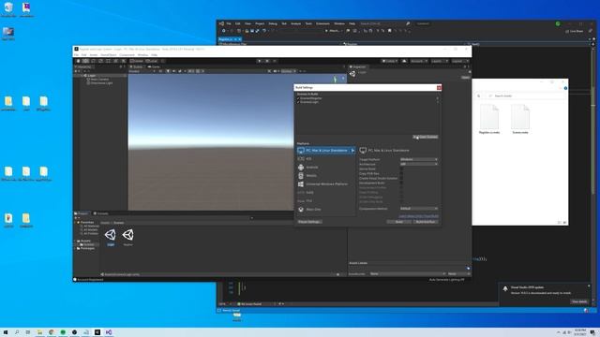600x337 pixels.
Task: Click the Unity scene orientation gizmo
Action: pos(336,79)
